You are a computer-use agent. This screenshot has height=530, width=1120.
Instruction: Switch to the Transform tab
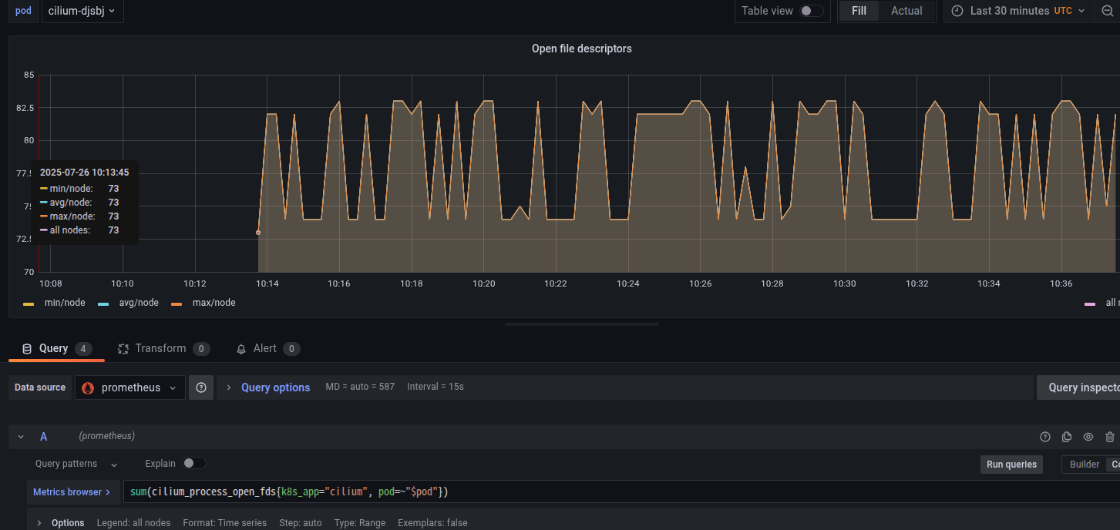[163, 349]
